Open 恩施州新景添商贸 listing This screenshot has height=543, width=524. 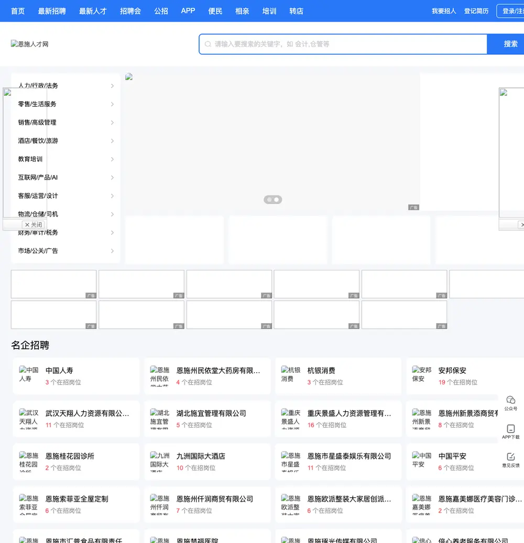coord(465,419)
